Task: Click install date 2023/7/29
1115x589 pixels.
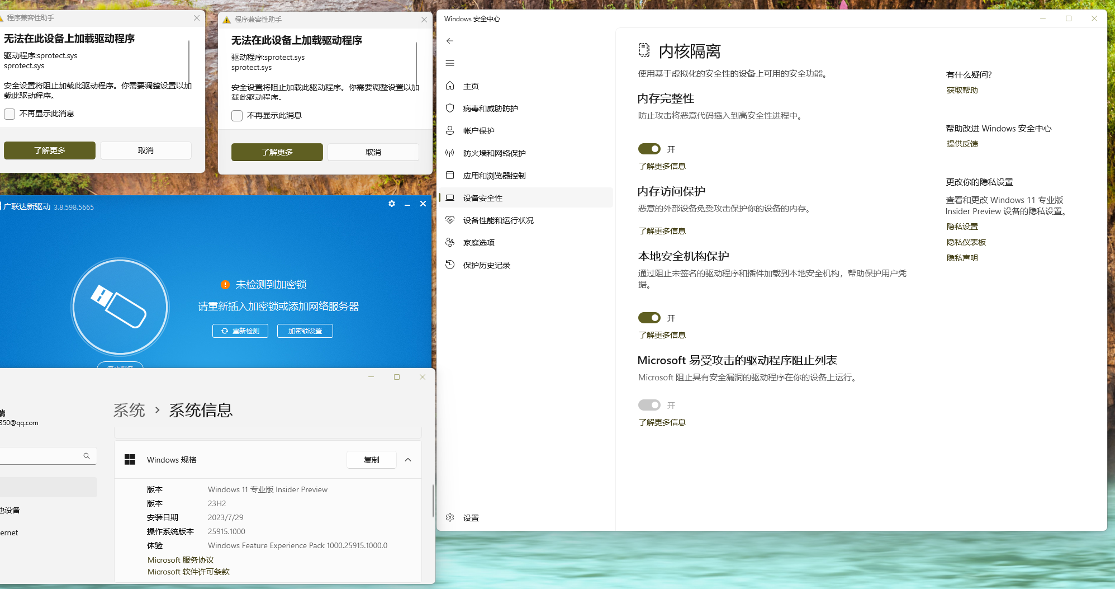Action: point(225,517)
